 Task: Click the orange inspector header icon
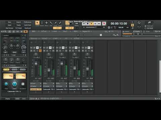[25, 32]
